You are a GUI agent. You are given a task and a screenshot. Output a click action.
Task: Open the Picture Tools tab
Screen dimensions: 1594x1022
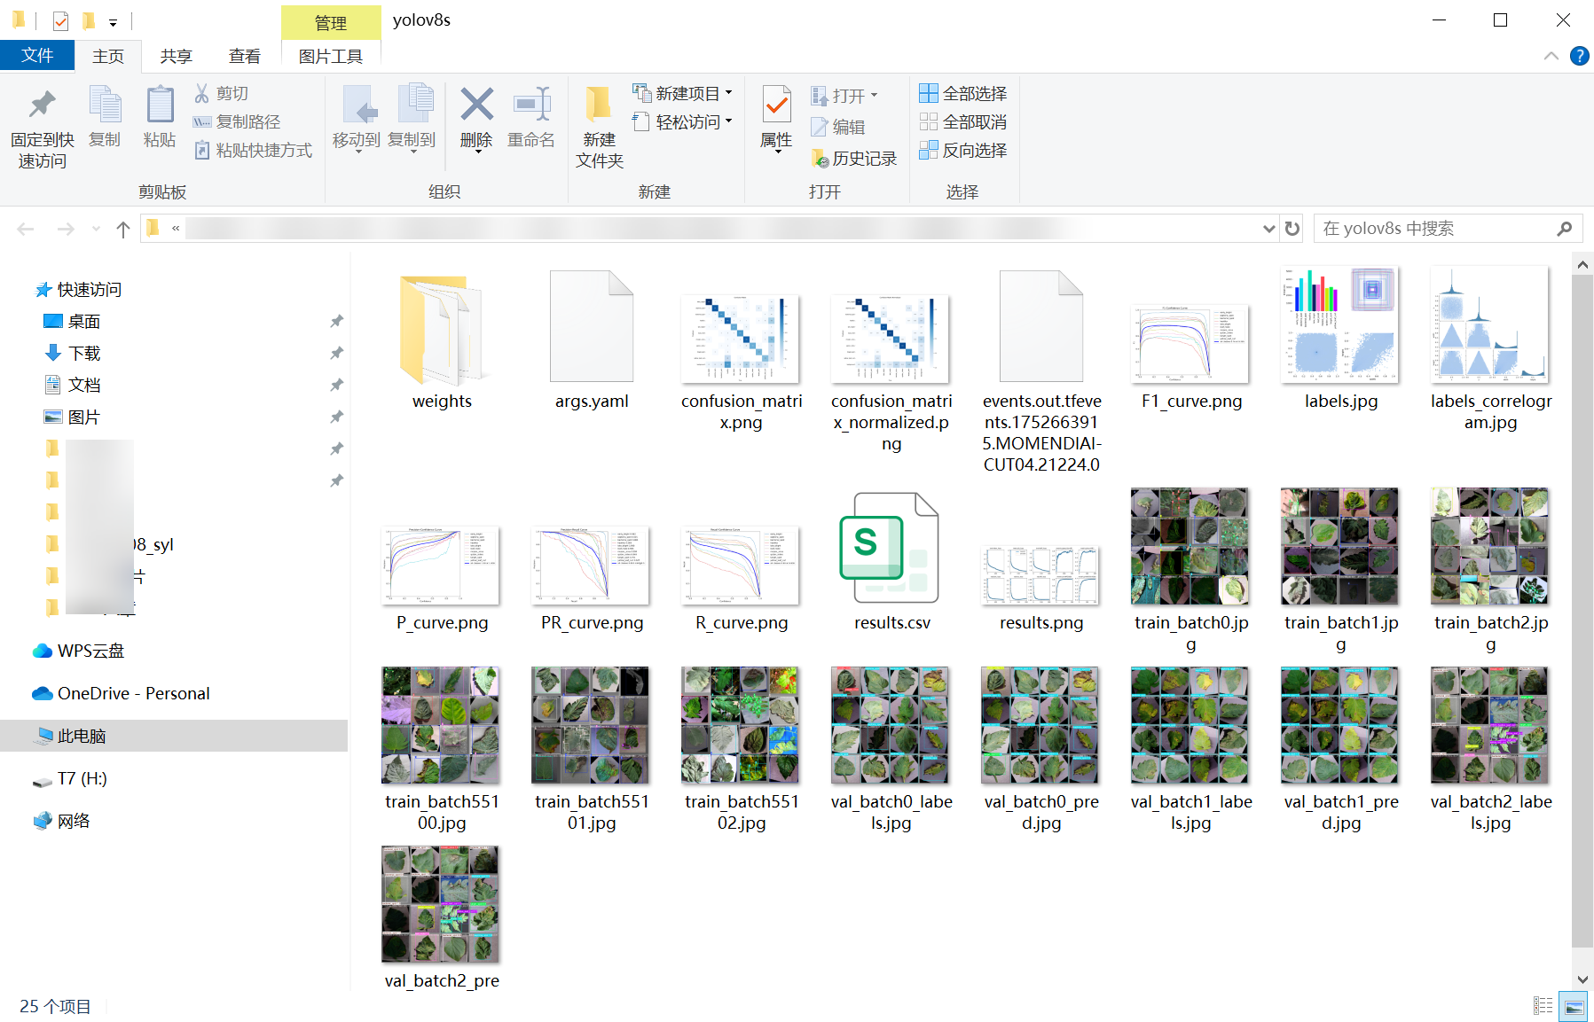coord(331,56)
